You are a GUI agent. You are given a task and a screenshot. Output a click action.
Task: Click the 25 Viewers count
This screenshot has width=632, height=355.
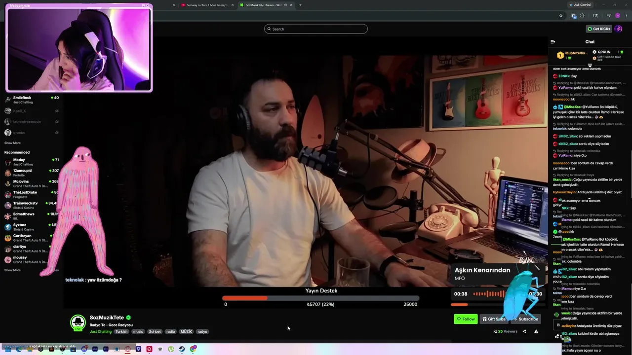click(x=505, y=331)
